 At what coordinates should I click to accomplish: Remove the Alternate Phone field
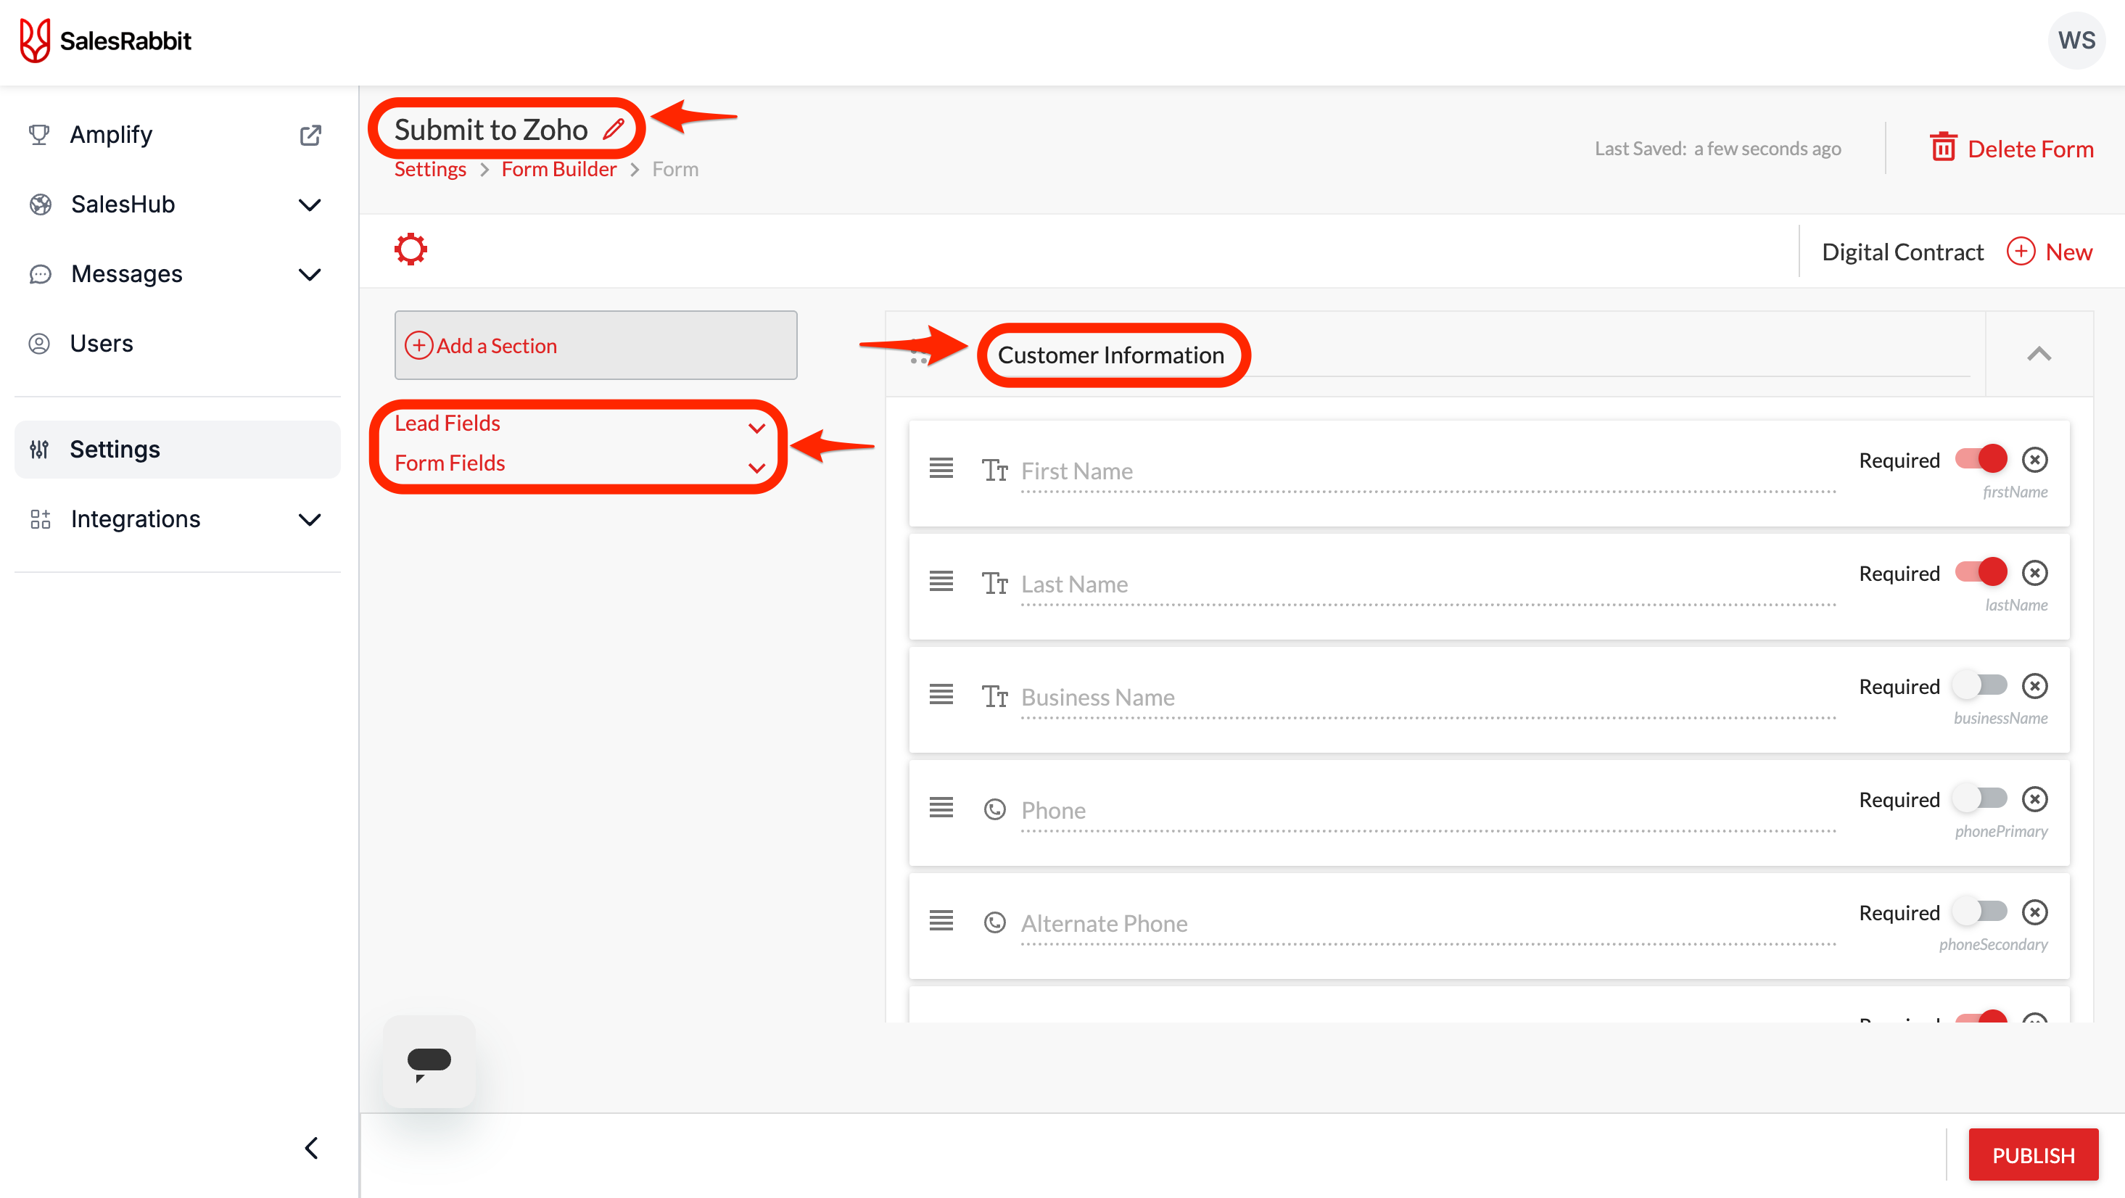pos(2034,912)
